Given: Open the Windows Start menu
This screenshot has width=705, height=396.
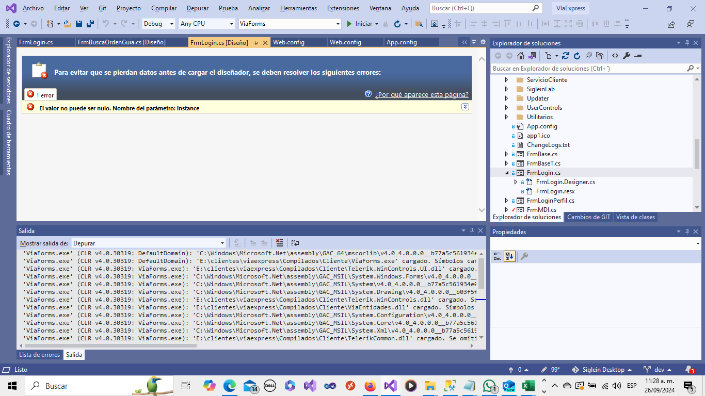Looking at the screenshot, I should click(x=12, y=386).
